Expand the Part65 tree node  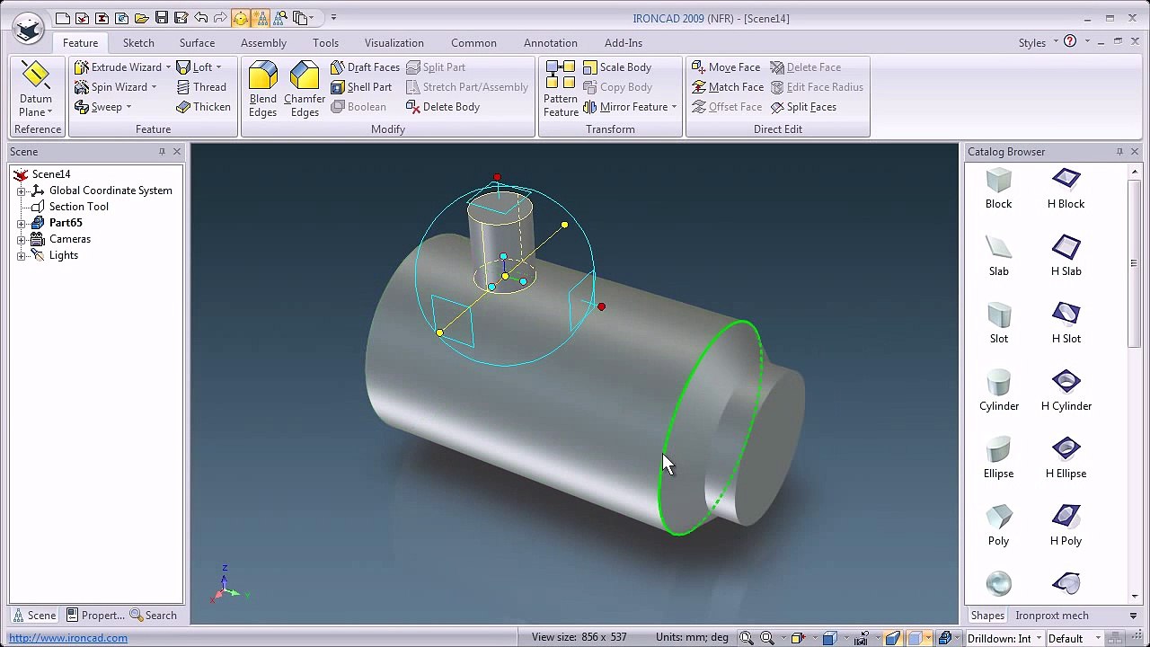[22, 223]
